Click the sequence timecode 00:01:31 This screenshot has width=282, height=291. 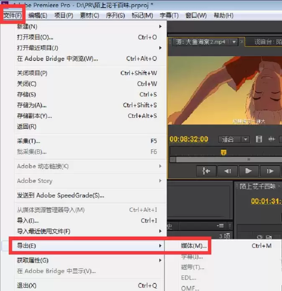(266, 201)
